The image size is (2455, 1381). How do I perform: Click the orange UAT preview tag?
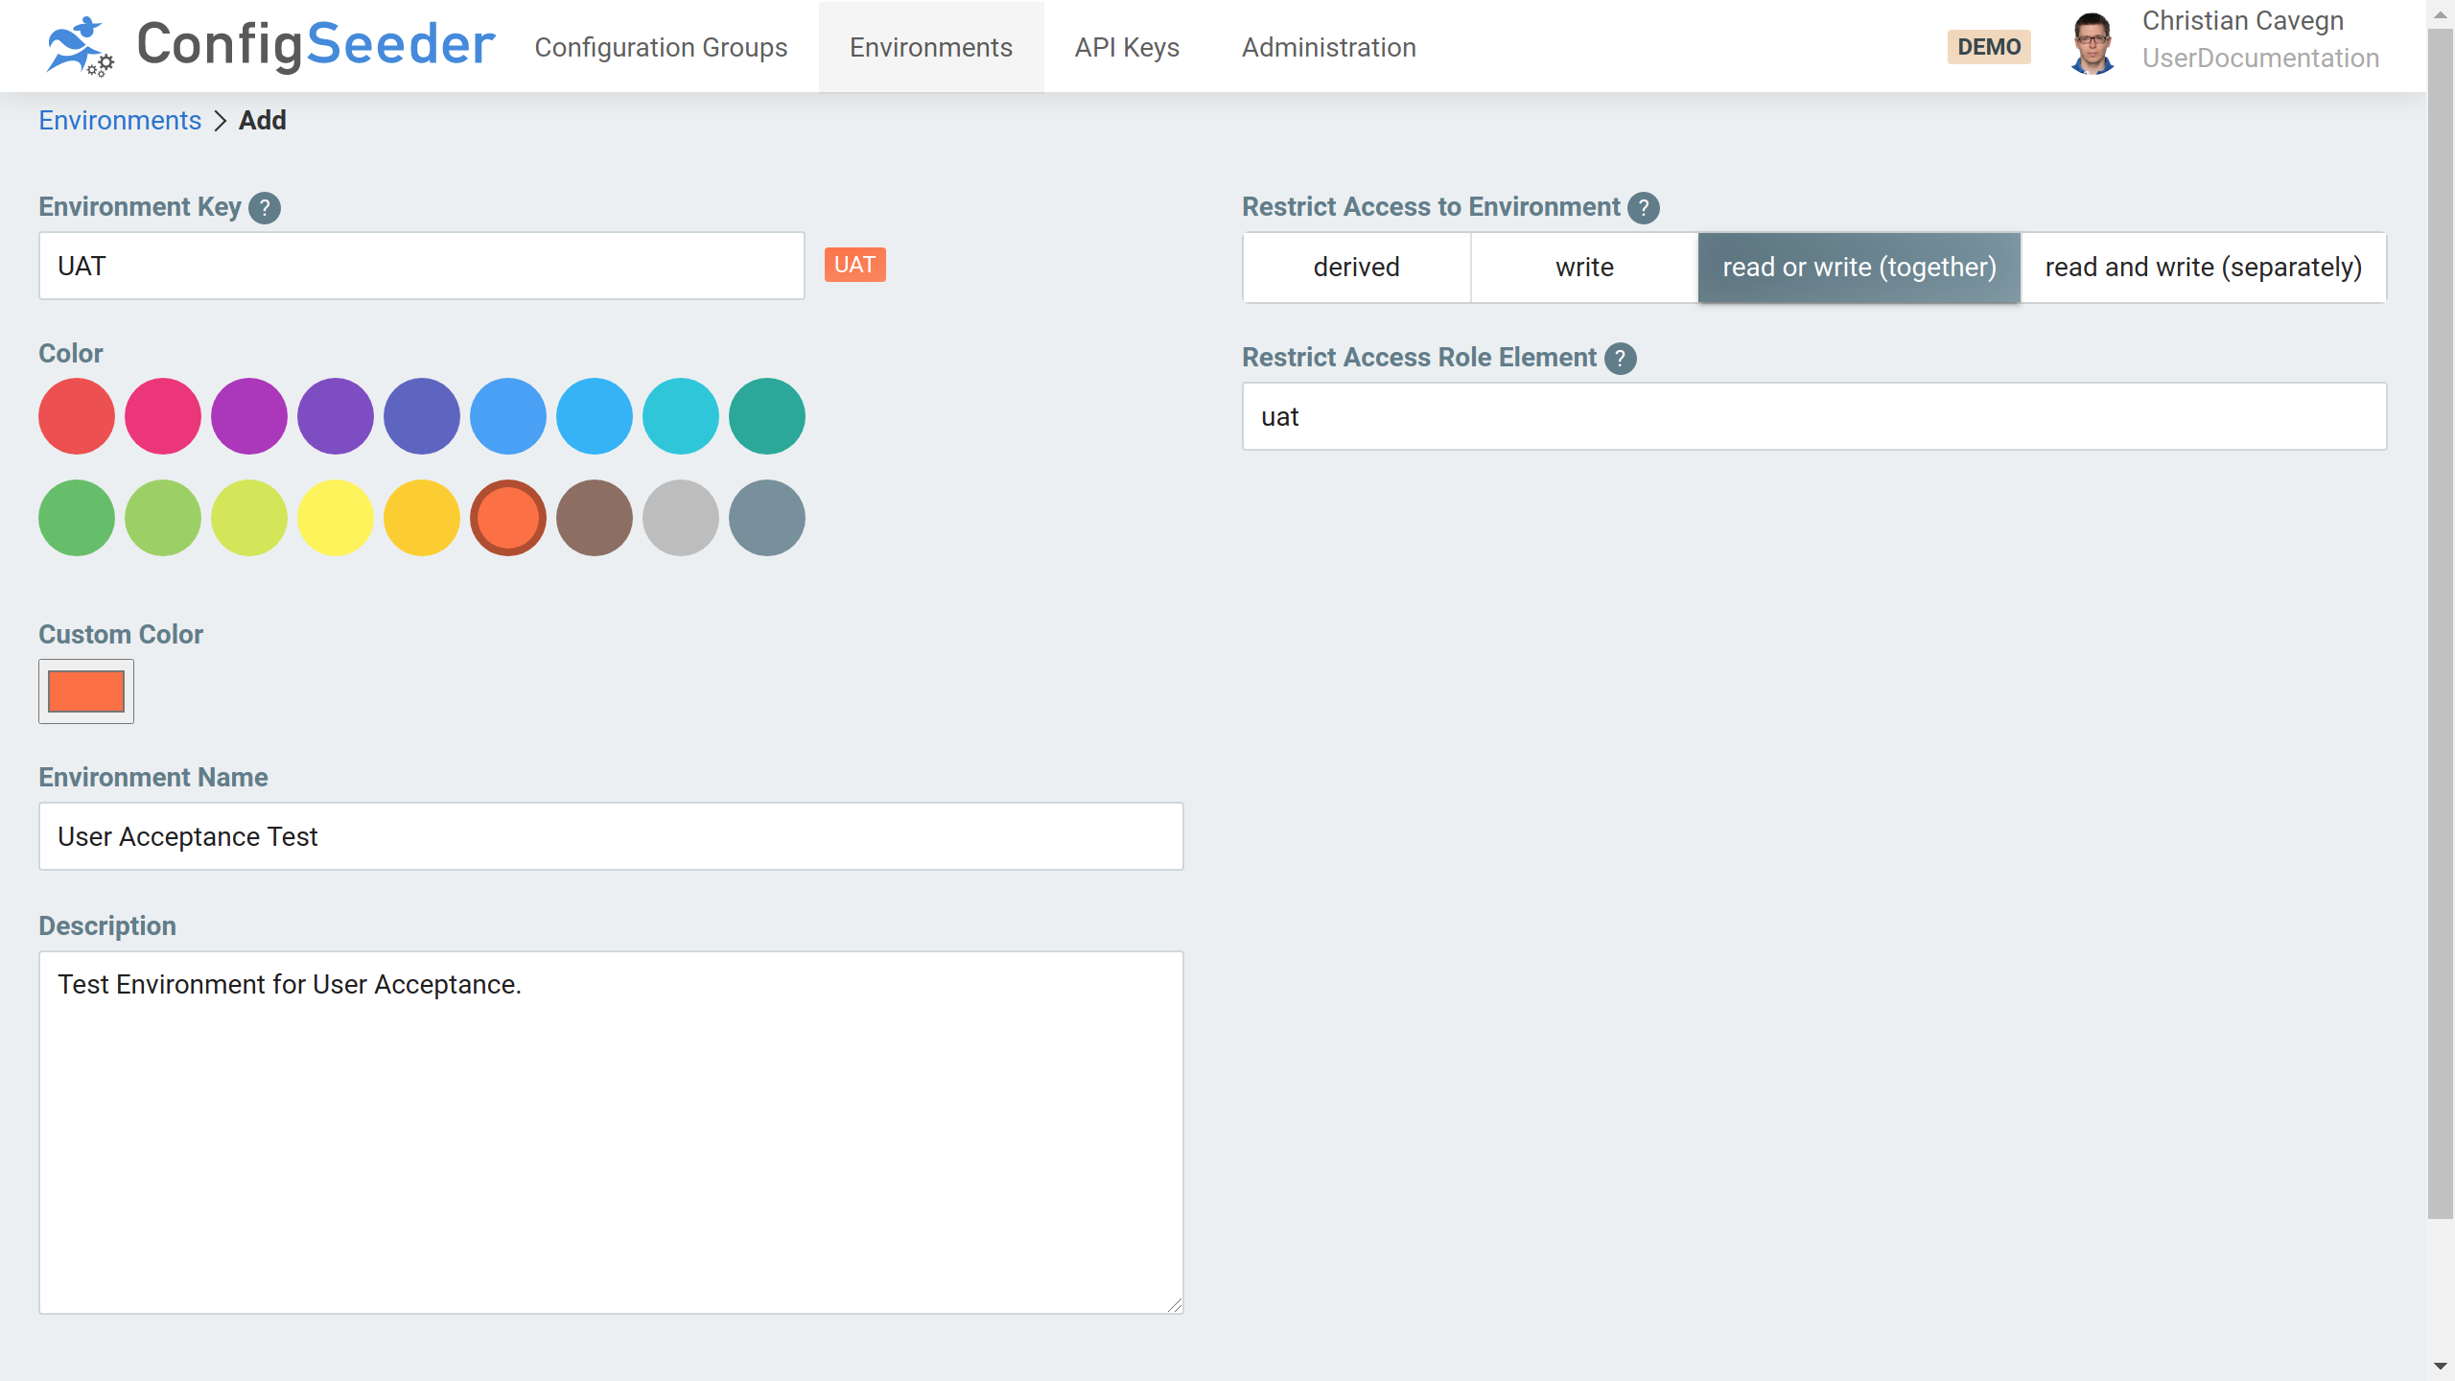(853, 265)
